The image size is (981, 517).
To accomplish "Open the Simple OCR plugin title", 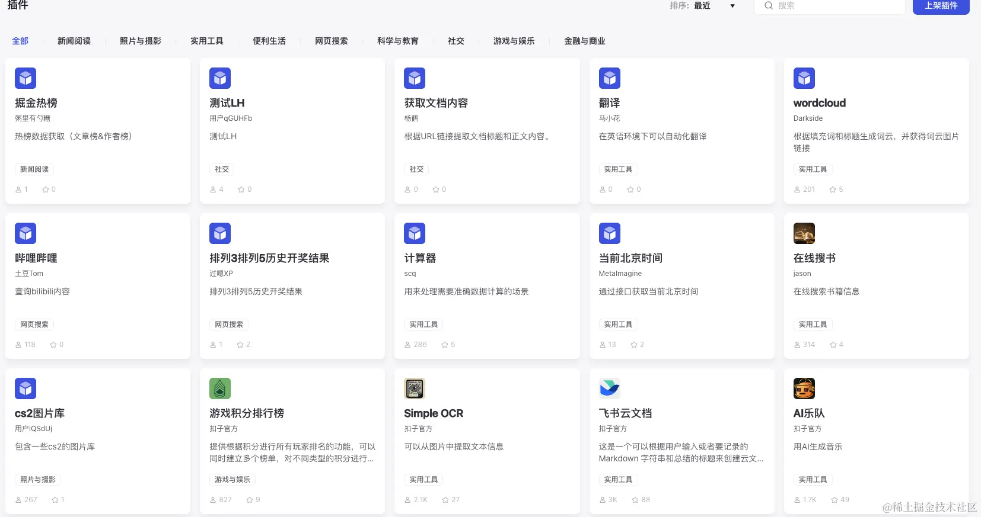I will coord(434,413).
